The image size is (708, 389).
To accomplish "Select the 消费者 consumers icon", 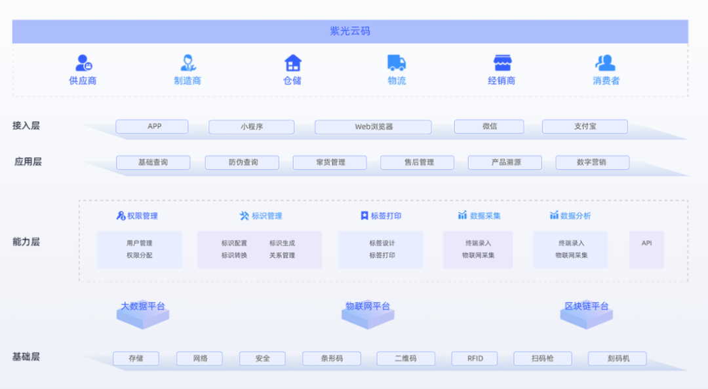I will (606, 63).
